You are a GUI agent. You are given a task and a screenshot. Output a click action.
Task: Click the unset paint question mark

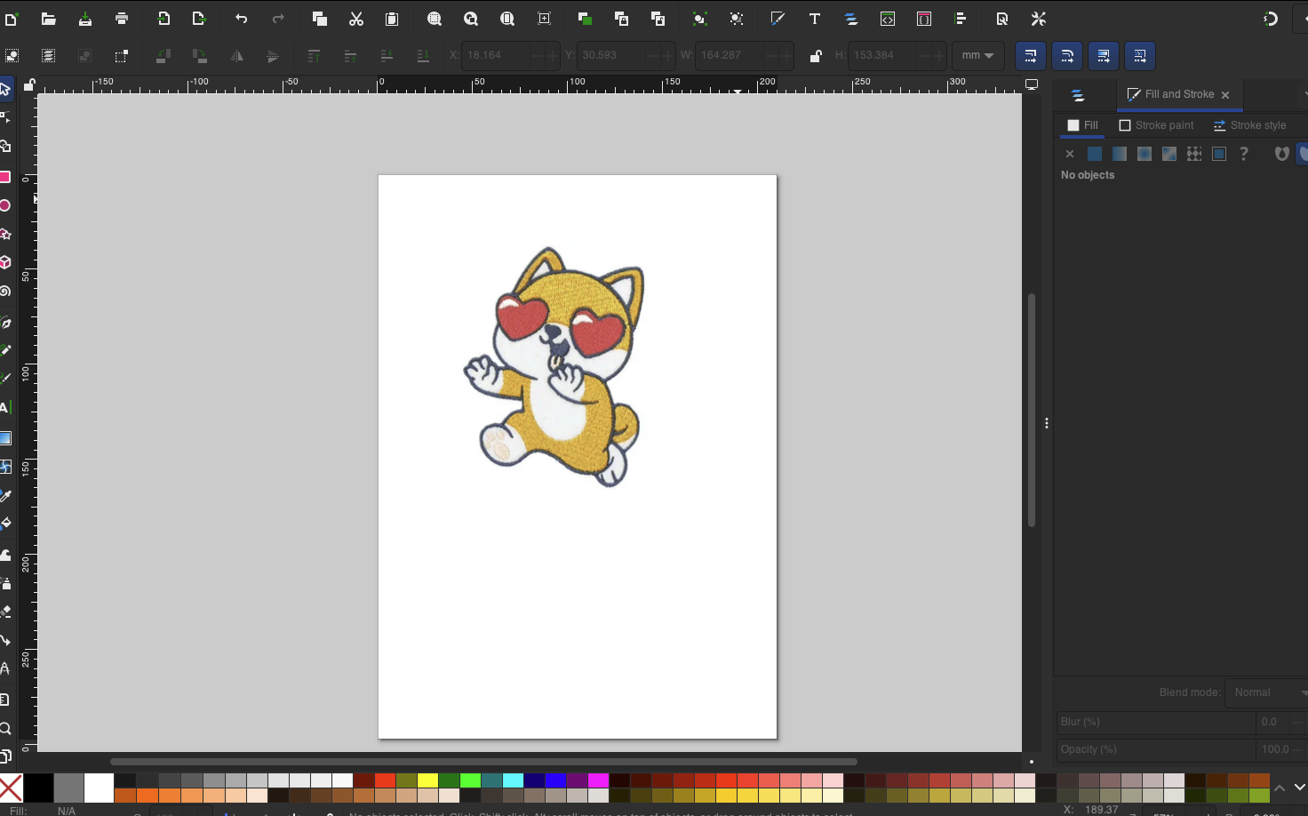click(1244, 154)
